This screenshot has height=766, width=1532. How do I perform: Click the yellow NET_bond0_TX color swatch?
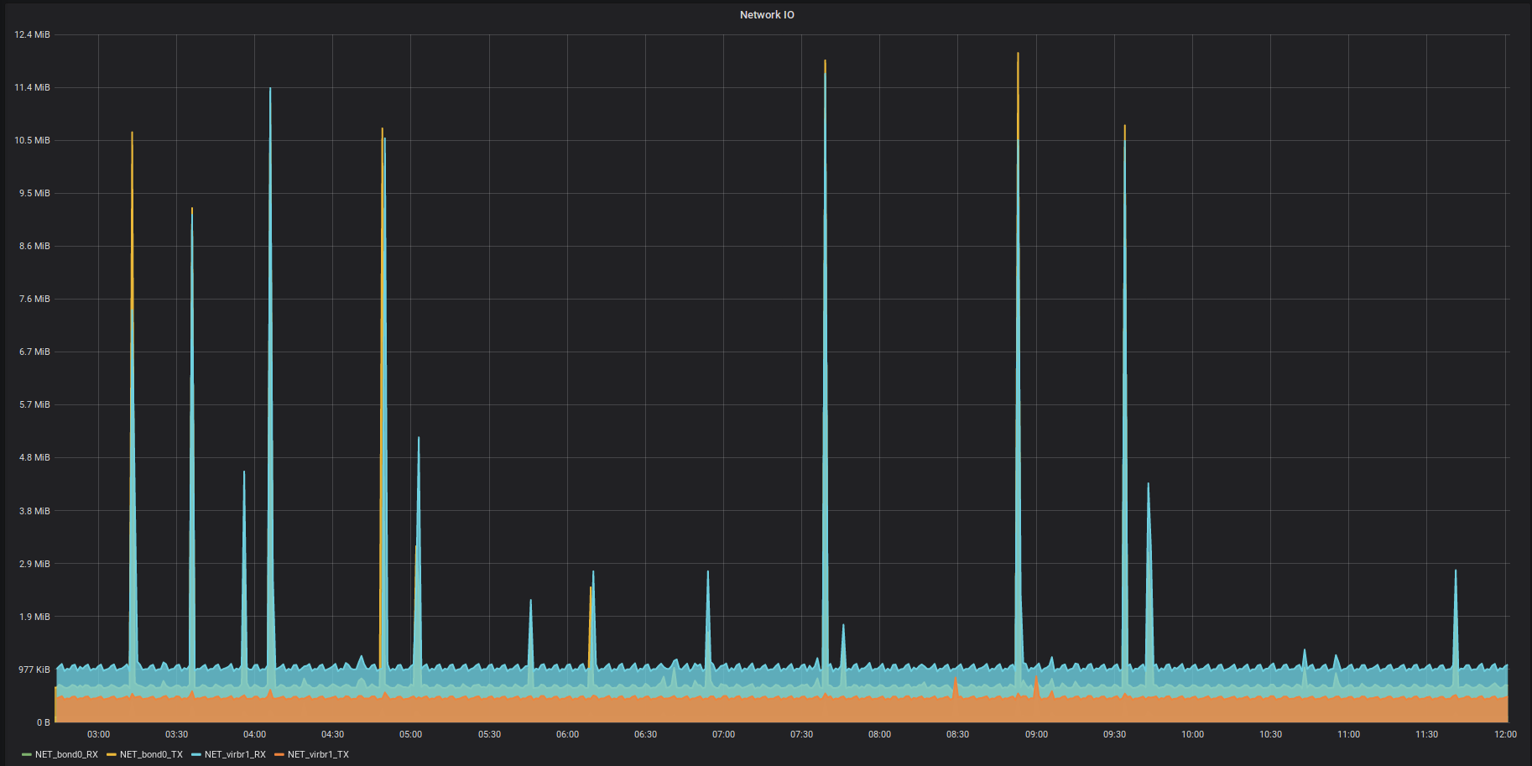point(112,754)
